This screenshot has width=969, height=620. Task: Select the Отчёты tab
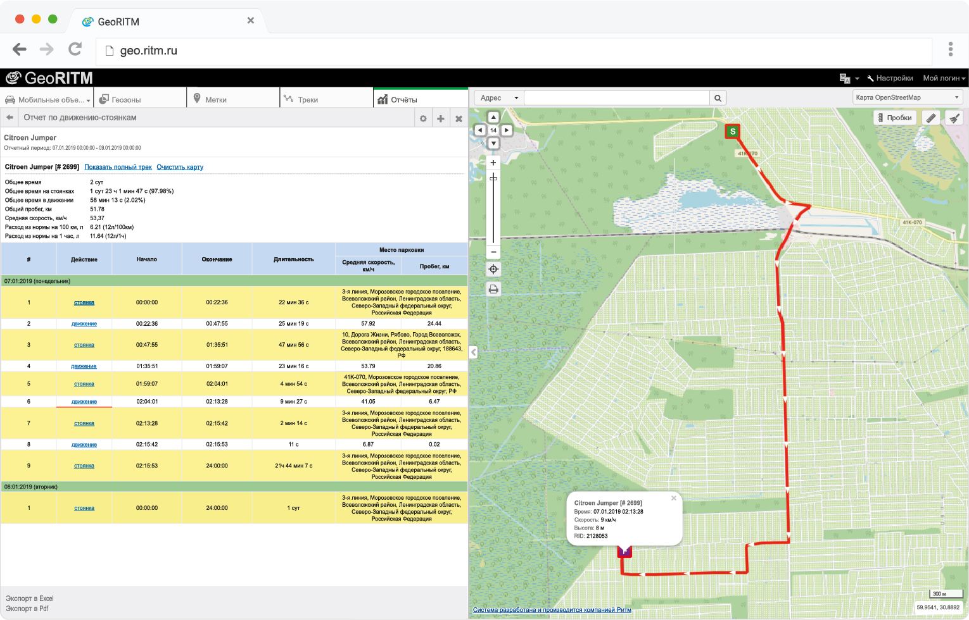pos(421,99)
